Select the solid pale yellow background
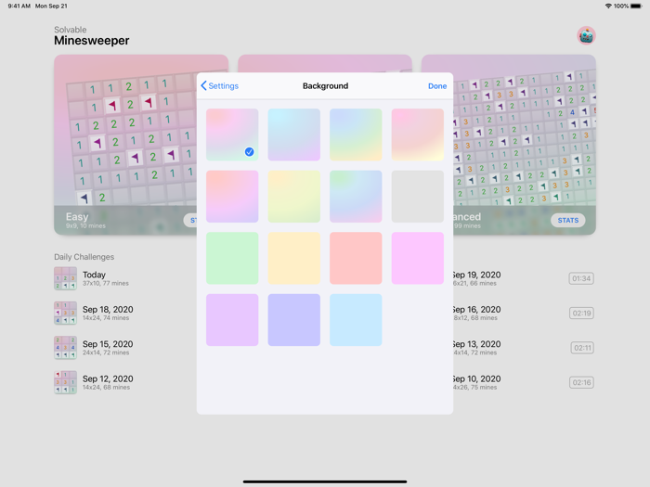This screenshot has height=487, width=650. tap(294, 258)
